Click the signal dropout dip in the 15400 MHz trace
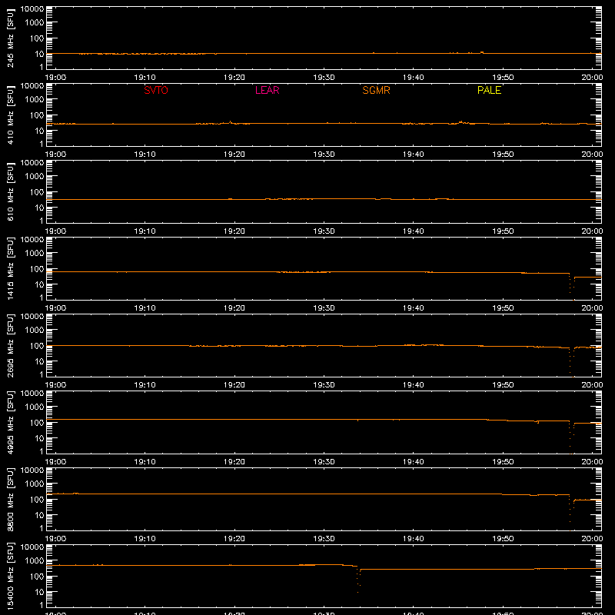The width and height of the screenshot is (615, 615). 357,580
